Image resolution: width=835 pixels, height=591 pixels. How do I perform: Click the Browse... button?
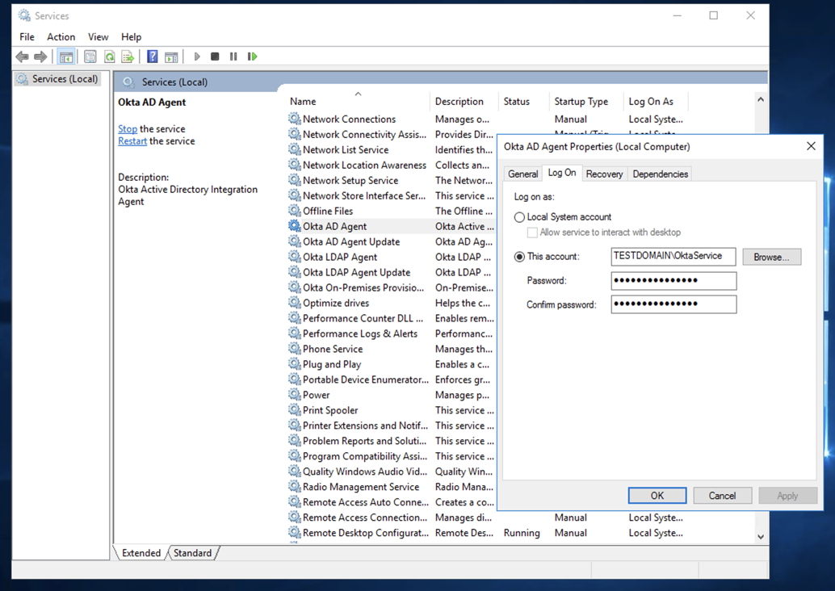[x=771, y=257]
